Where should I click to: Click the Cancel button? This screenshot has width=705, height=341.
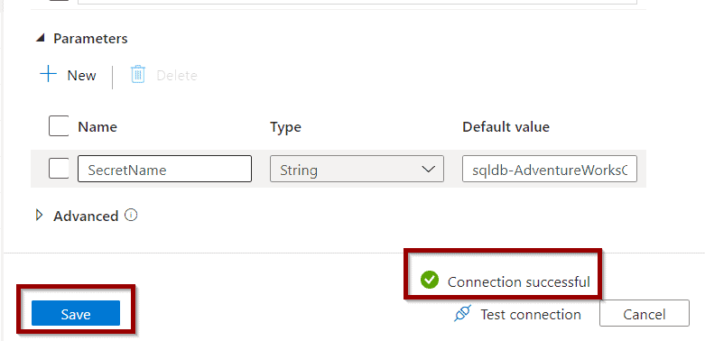pos(645,313)
